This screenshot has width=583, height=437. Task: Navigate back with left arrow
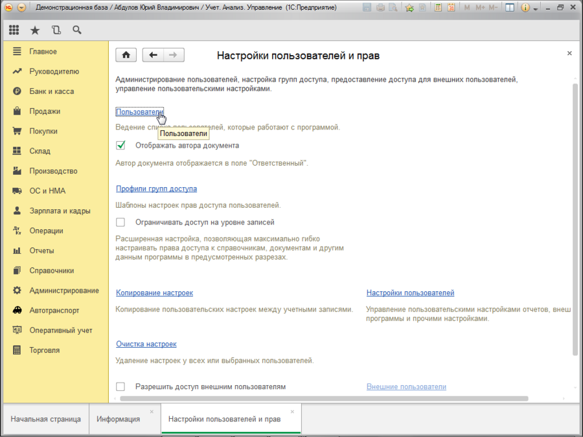(153, 55)
